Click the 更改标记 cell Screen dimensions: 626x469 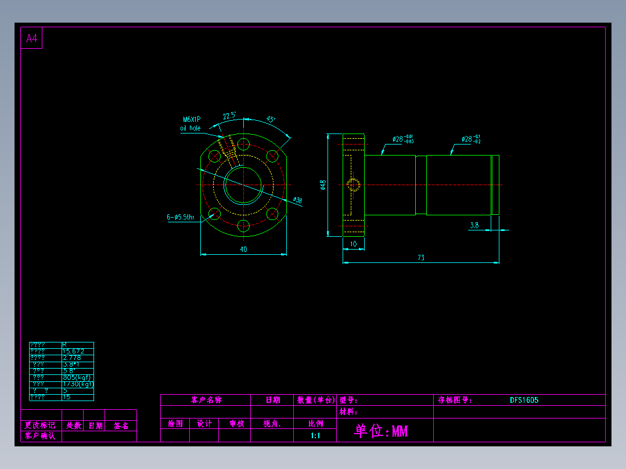[41, 425]
